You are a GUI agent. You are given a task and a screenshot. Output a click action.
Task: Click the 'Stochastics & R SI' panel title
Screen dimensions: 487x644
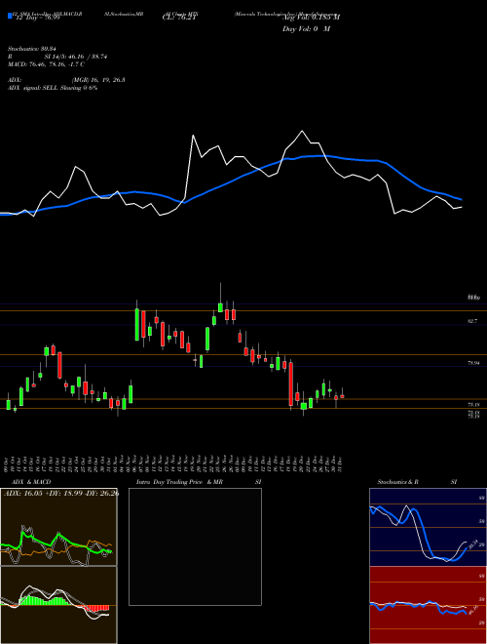coord(417,482)
